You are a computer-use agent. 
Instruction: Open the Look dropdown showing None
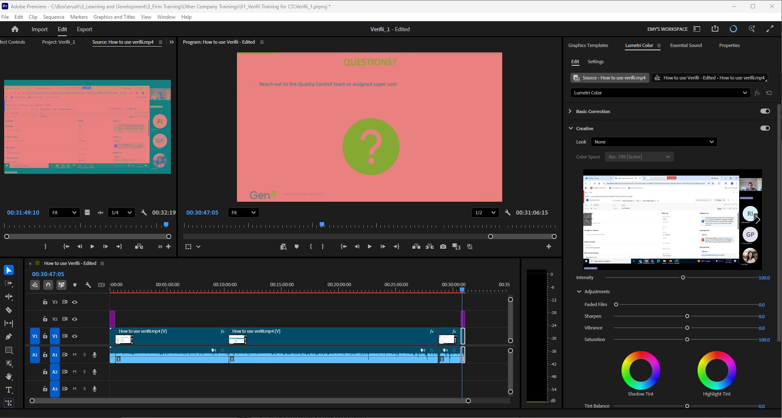pos(654,142)
